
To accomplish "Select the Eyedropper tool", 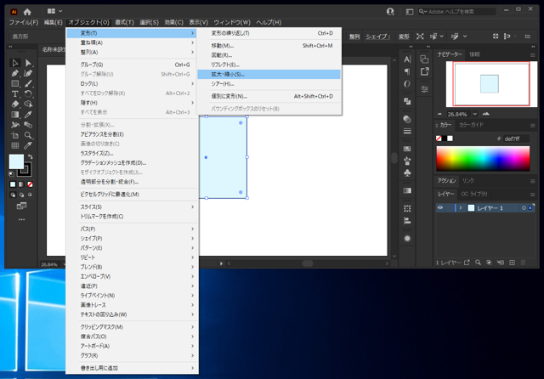I will click(x=28, y=115).
